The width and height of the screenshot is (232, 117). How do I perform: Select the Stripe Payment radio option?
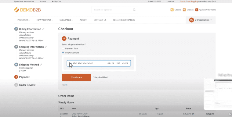[x=63, y=53]
